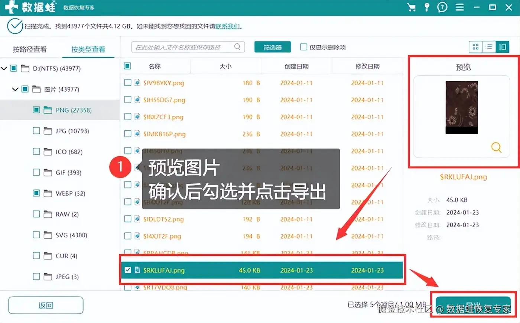Click the 筛选器 filter button
The width and height of the screenshot is (520, 323).
click(273, 47)
